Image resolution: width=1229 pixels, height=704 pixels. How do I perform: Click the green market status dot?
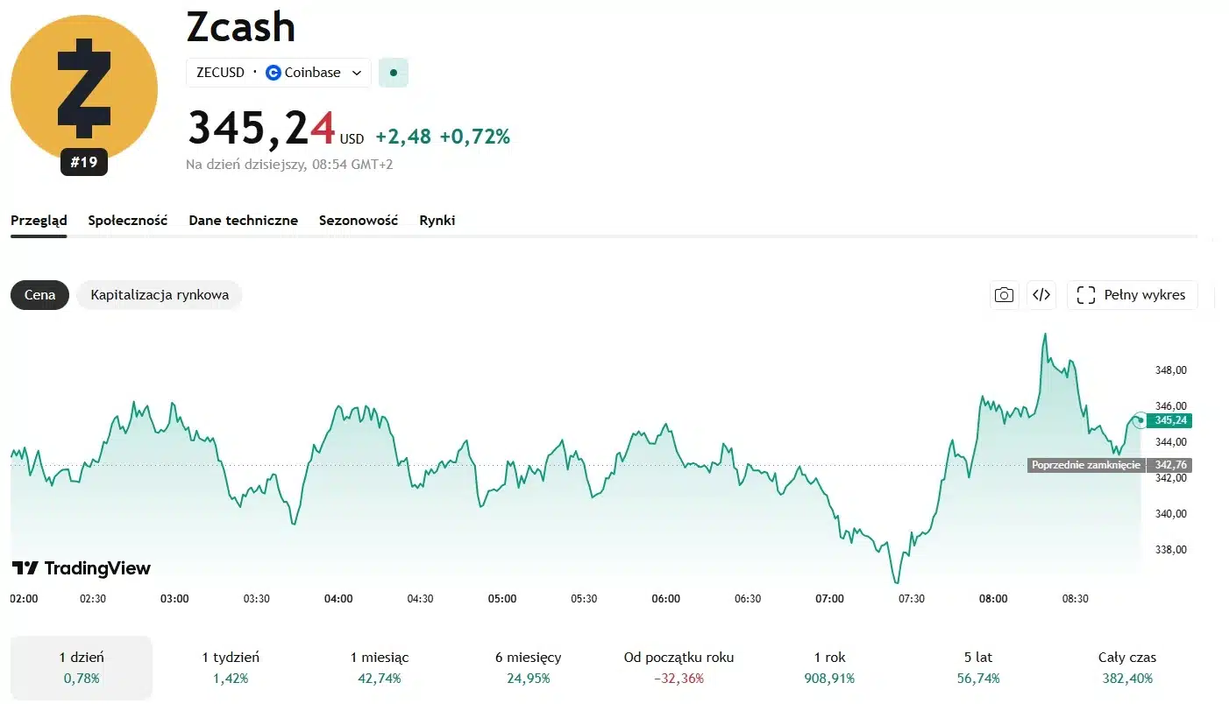tap(394, 73)
